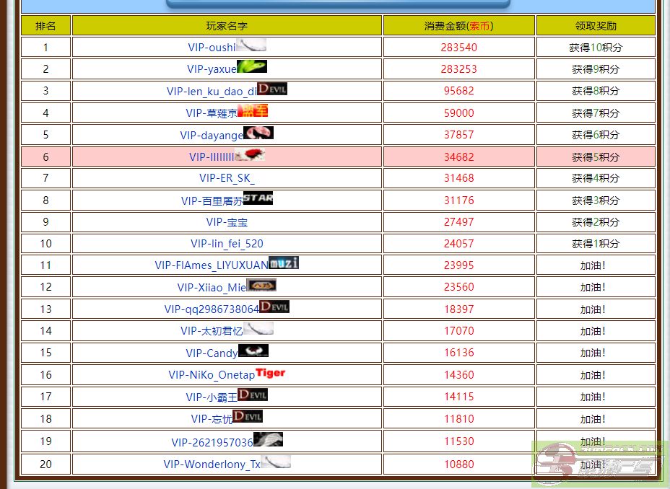Click player name VIP-Wonderlony_Tx

[x=212, y=464]
